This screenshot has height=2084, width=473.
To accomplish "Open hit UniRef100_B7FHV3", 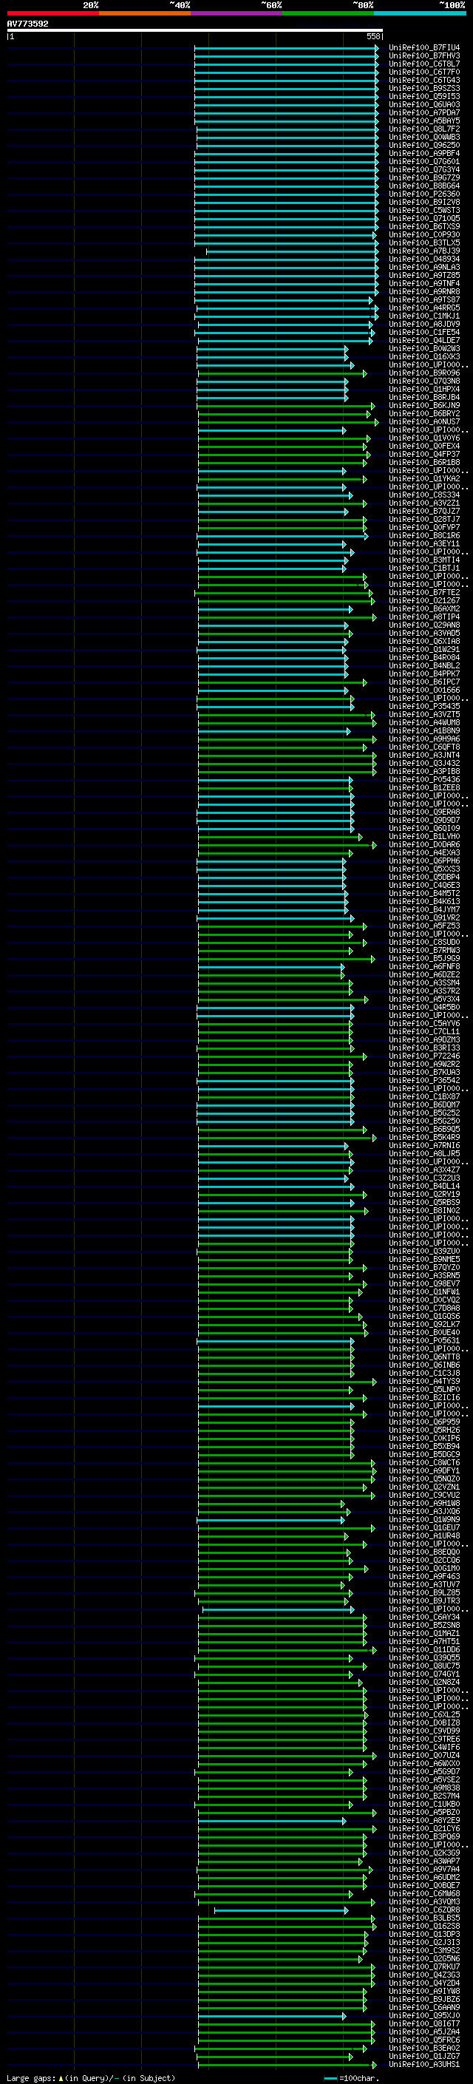I will click(424, 56).
